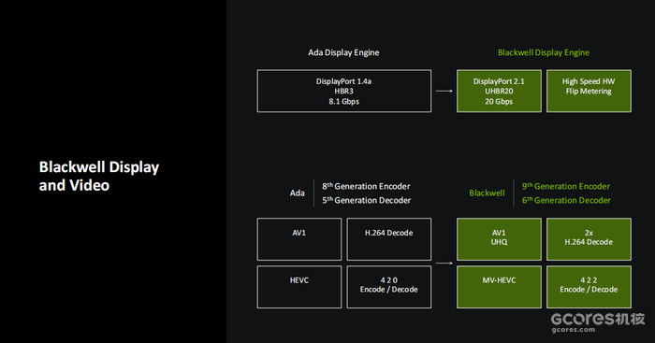Click the DisplayPort 1.4a HBR3 box
Viewport: 655px width, 343px height.
point(343,91)
